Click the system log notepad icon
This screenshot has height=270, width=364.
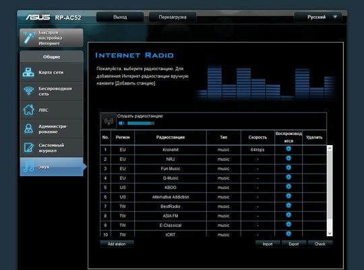point(28,147)
